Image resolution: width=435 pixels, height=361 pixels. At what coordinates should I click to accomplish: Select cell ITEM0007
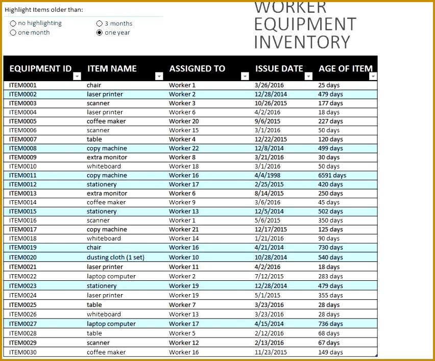point(23,139)
